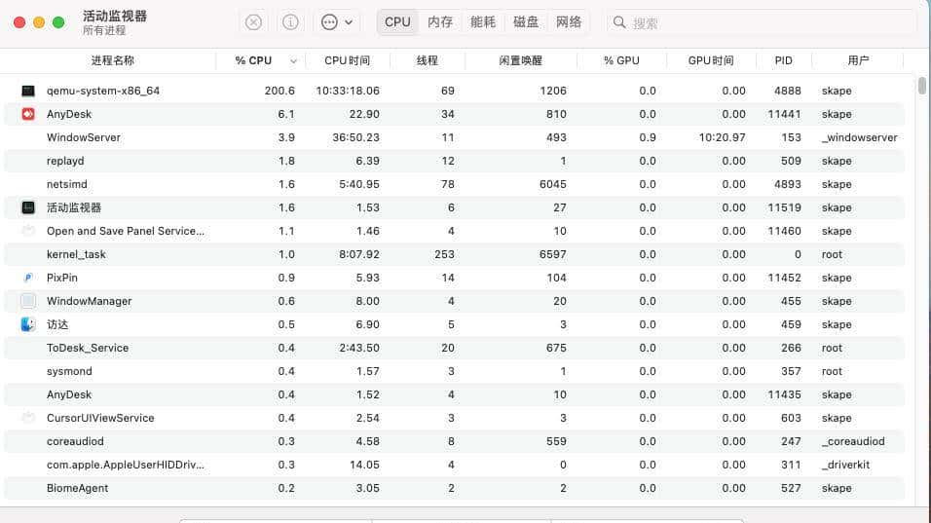
Task: Sort by 线程 column header
Action: [427, 60]
